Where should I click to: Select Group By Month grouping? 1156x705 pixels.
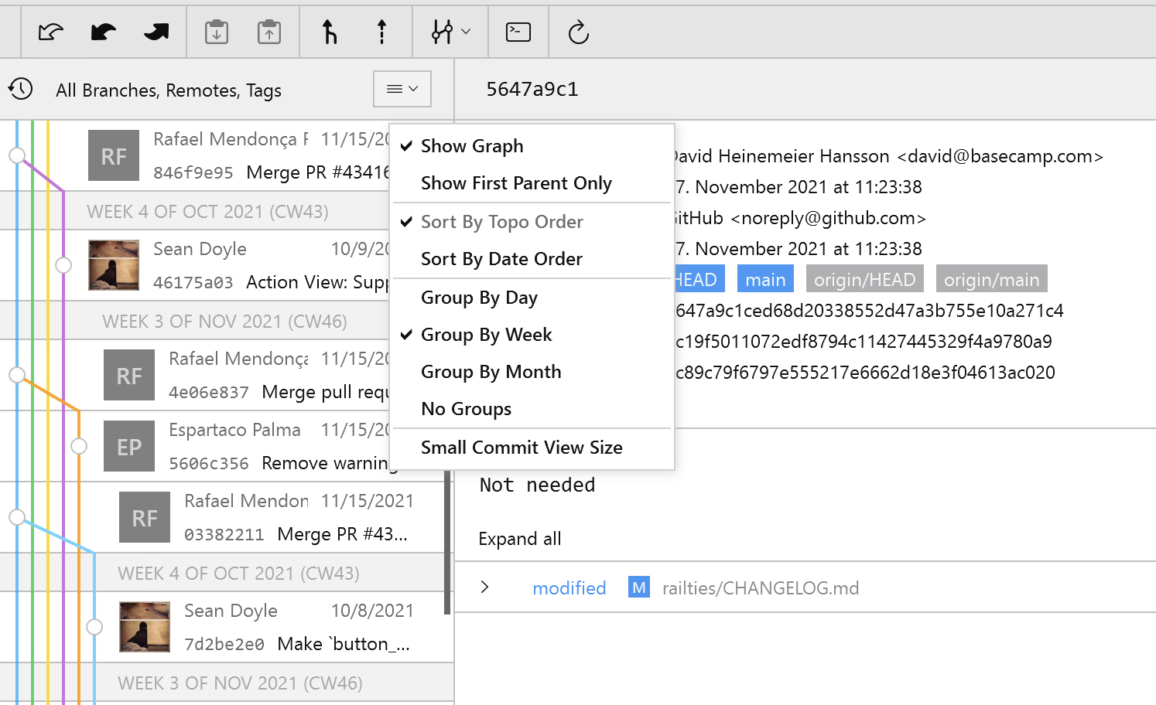[x=491, y=372]
